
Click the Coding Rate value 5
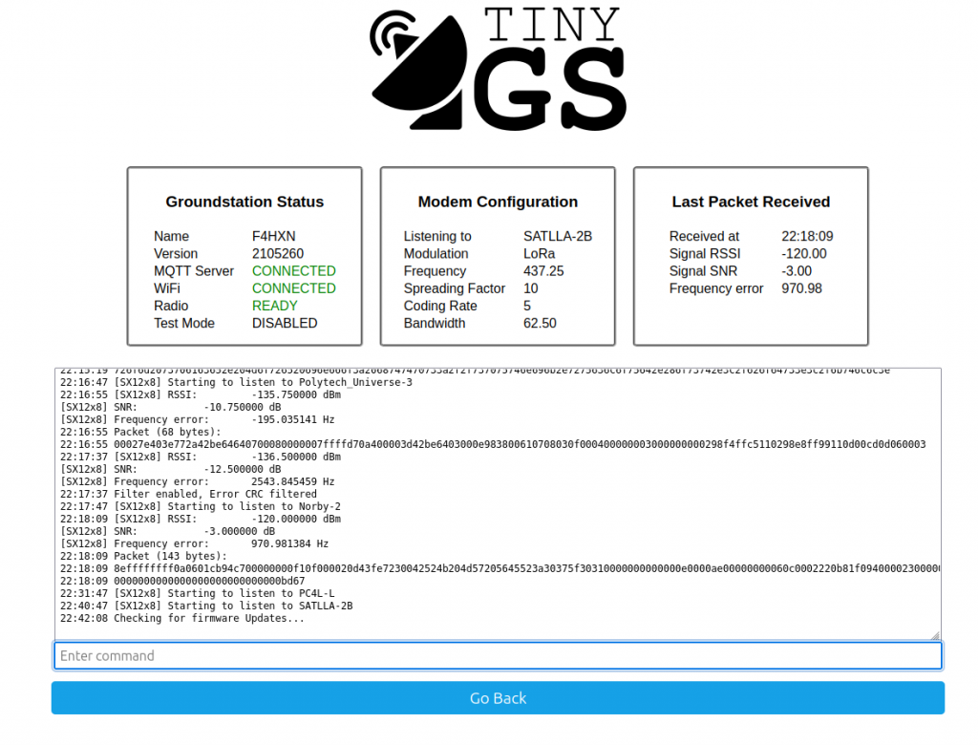pos(527,307)
